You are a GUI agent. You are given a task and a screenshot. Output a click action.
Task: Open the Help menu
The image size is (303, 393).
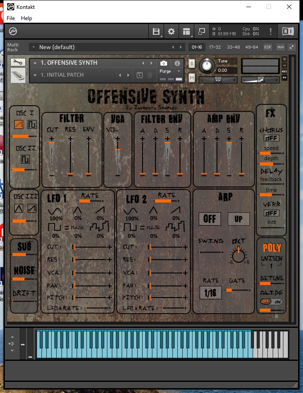coord(26,18)
